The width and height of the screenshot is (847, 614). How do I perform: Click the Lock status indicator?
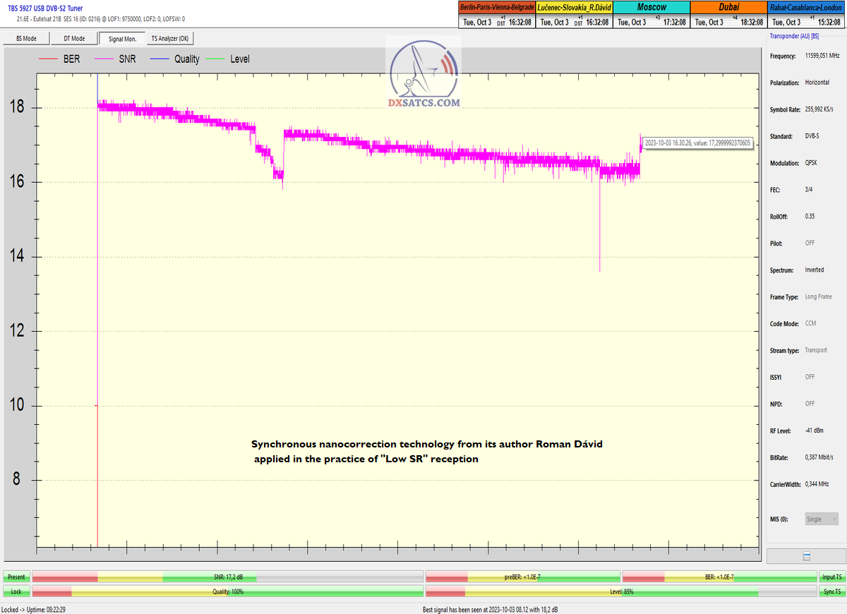tap(16, 591)
